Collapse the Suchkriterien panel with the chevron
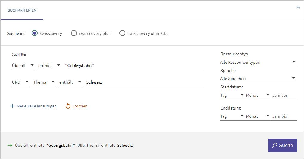This screenshot has width=304, height=159. tap(297, 8)
